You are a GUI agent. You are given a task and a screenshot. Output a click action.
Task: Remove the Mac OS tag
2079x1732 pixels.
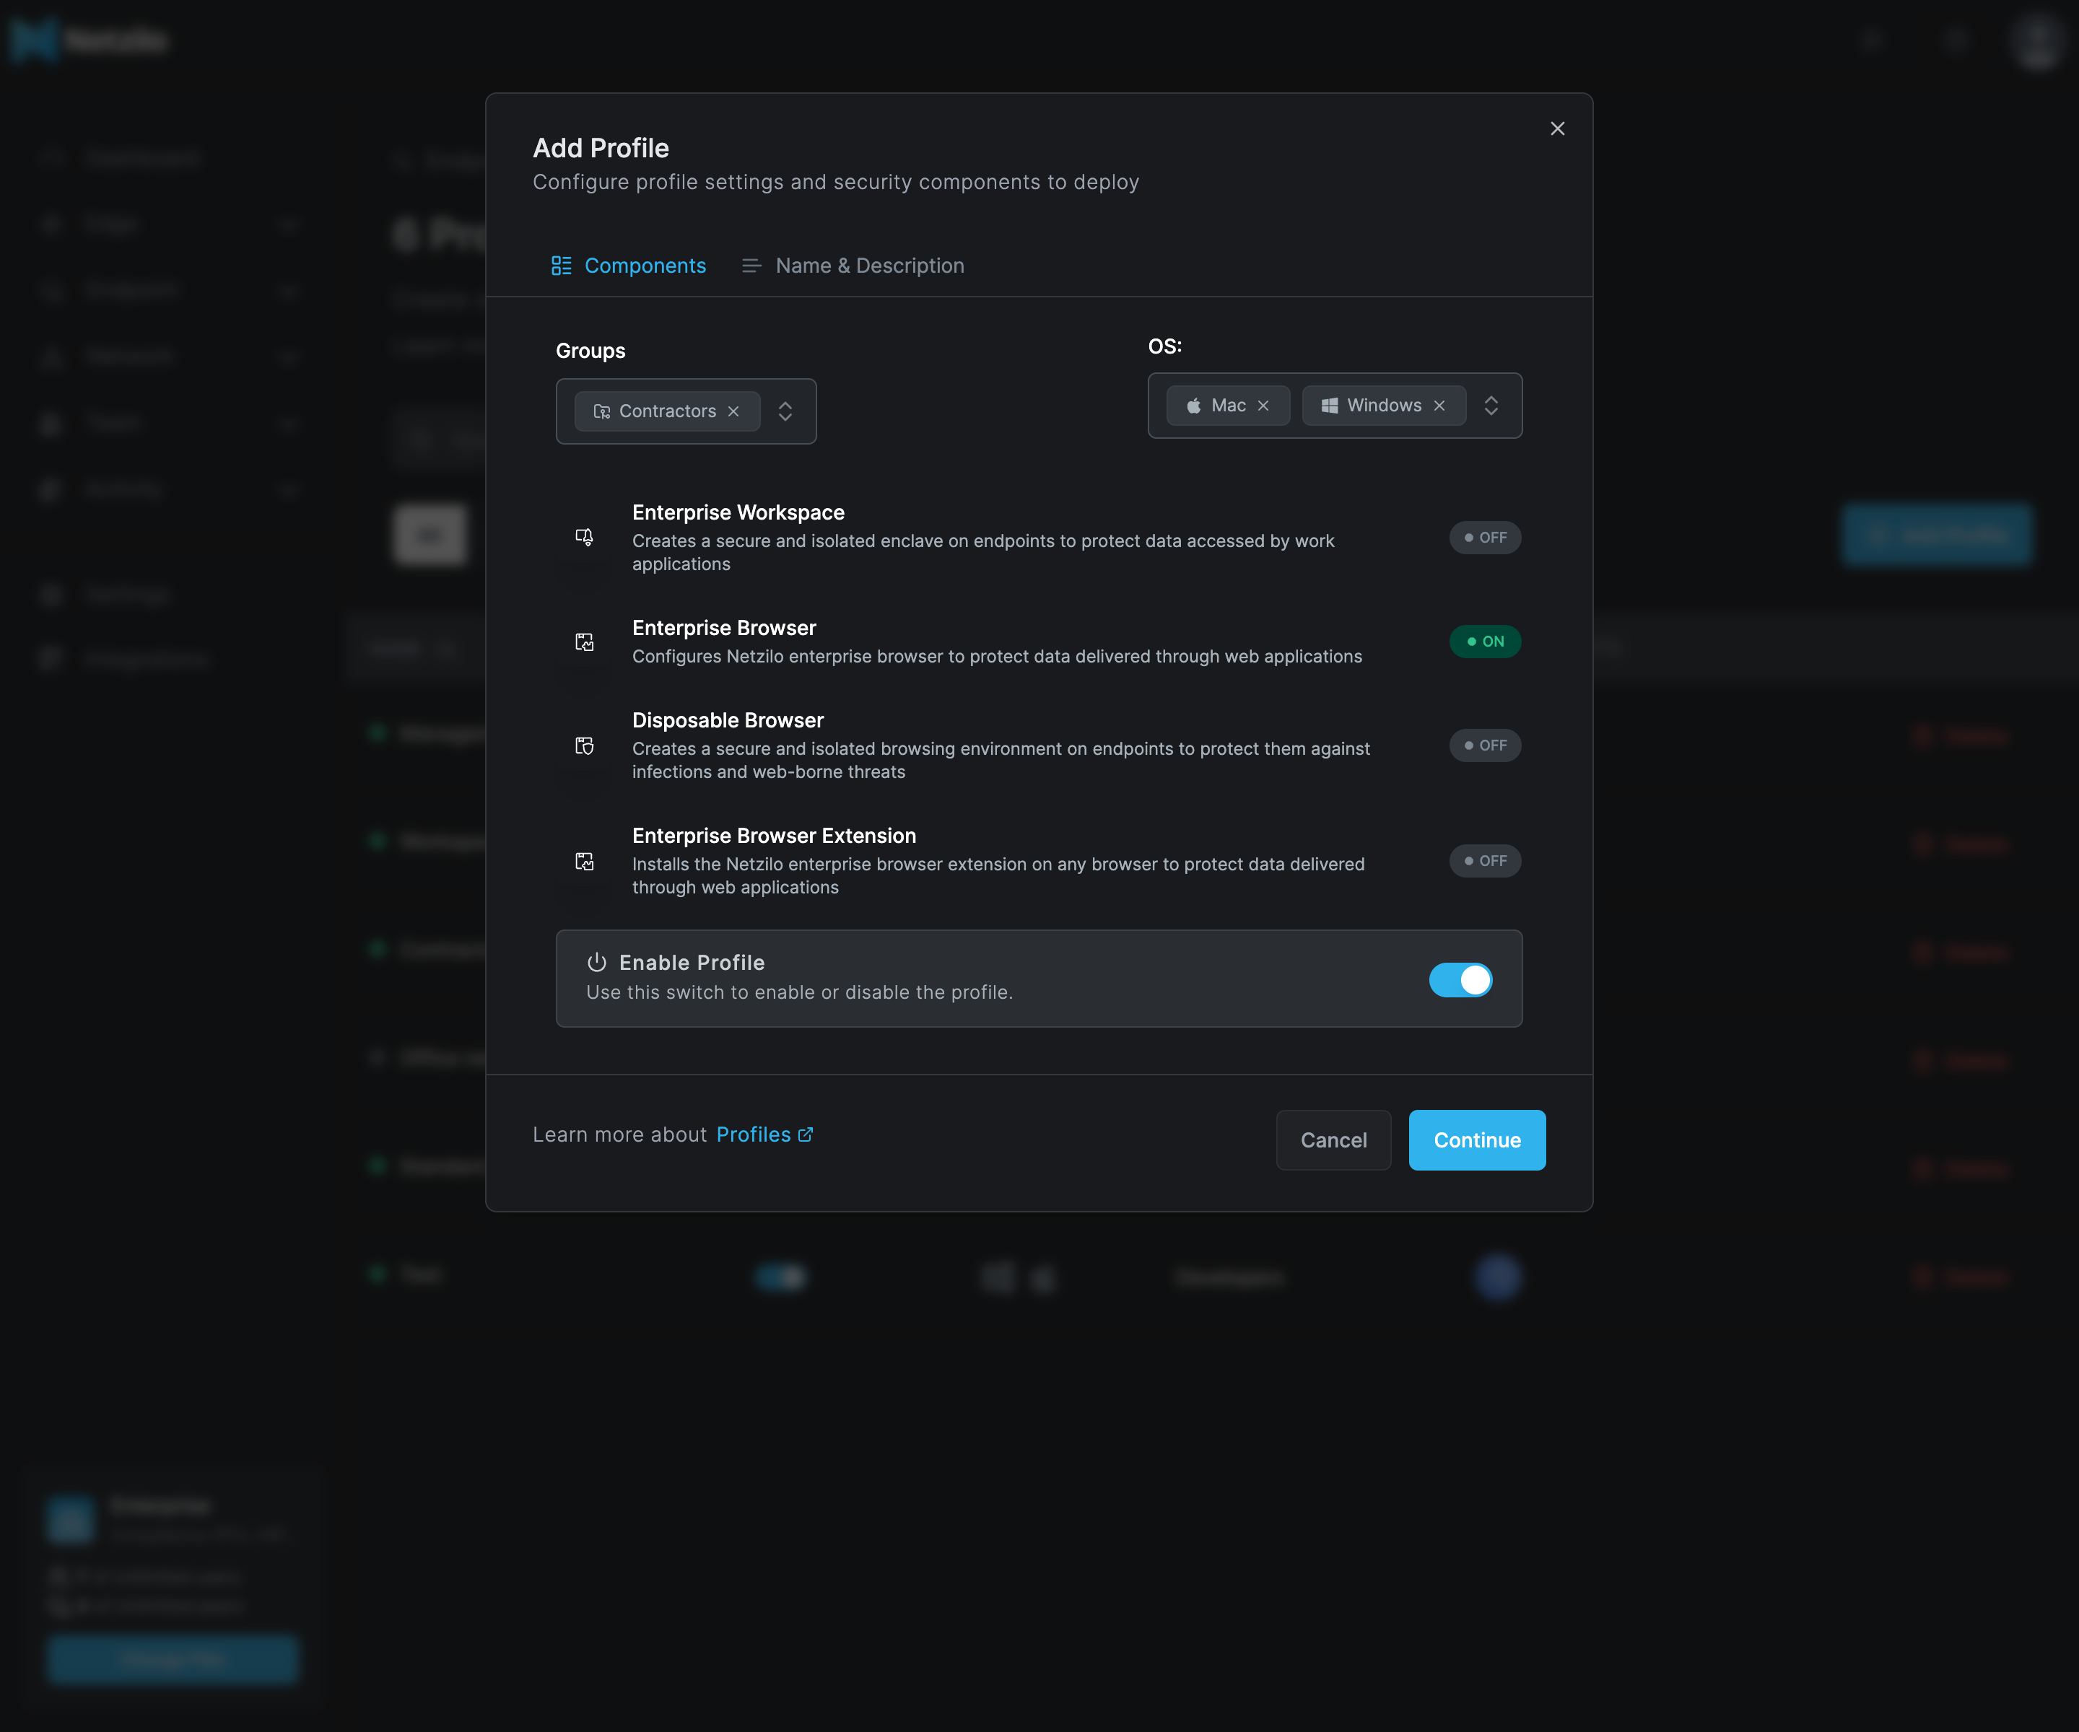click(1263, 406)
